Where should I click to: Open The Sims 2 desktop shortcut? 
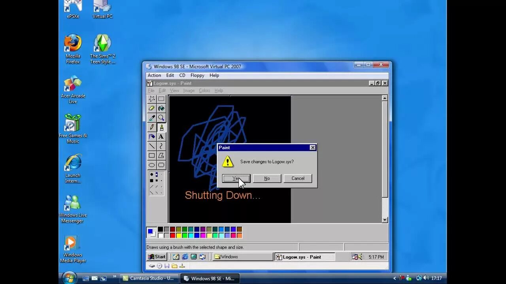tap(102, 49)
